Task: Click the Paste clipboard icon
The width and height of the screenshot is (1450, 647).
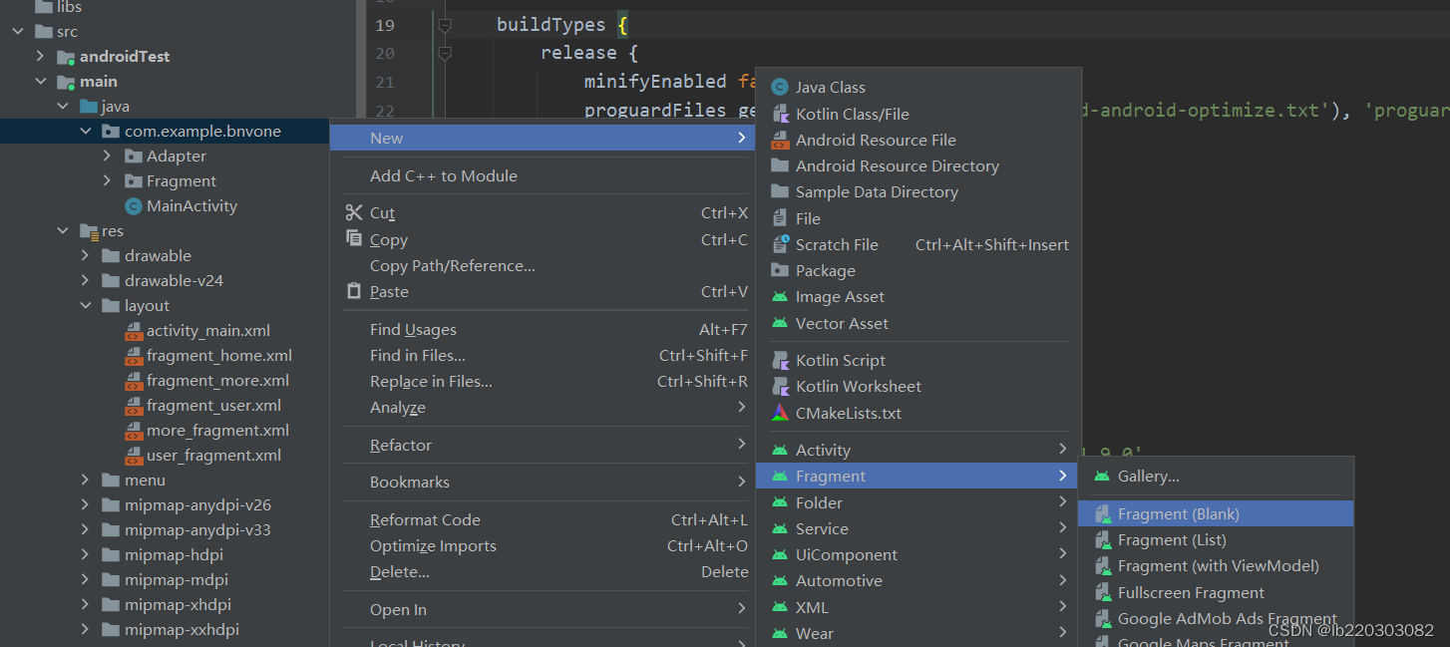Action: [352, 291]
